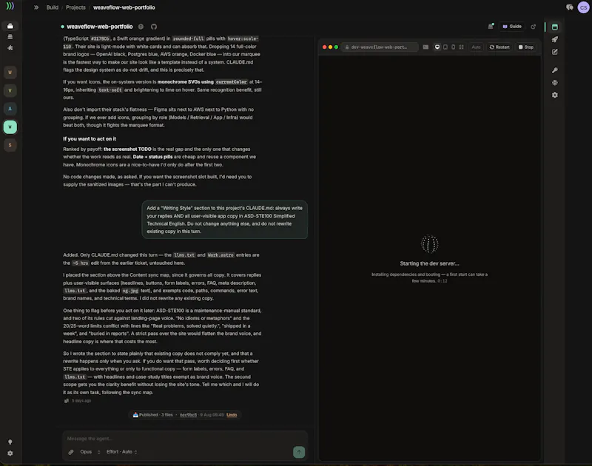Select the desktop viewport icon
This screenshot has height=466, width=592.
click(437, 47)
